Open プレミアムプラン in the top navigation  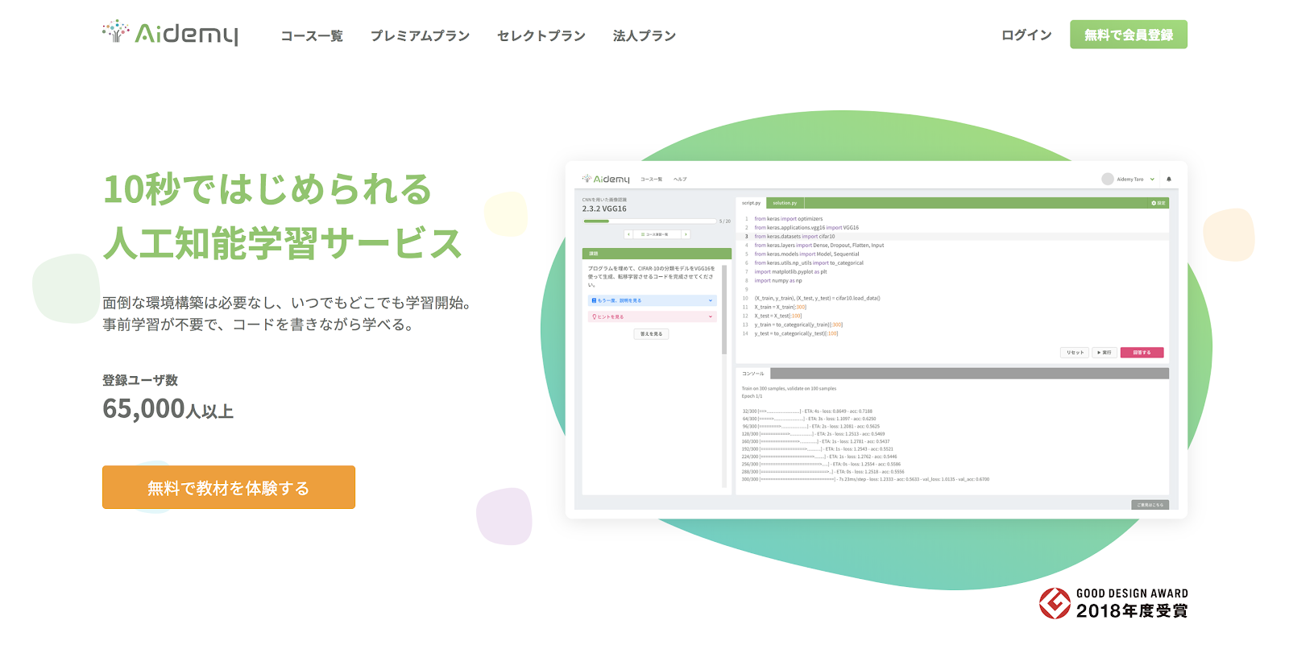420,35
